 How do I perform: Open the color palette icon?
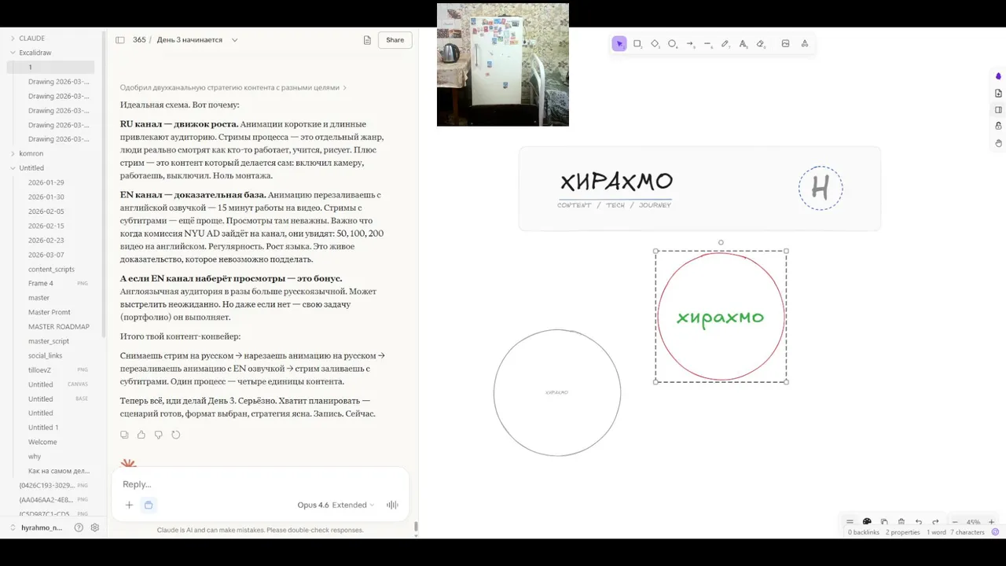point(867,522)
